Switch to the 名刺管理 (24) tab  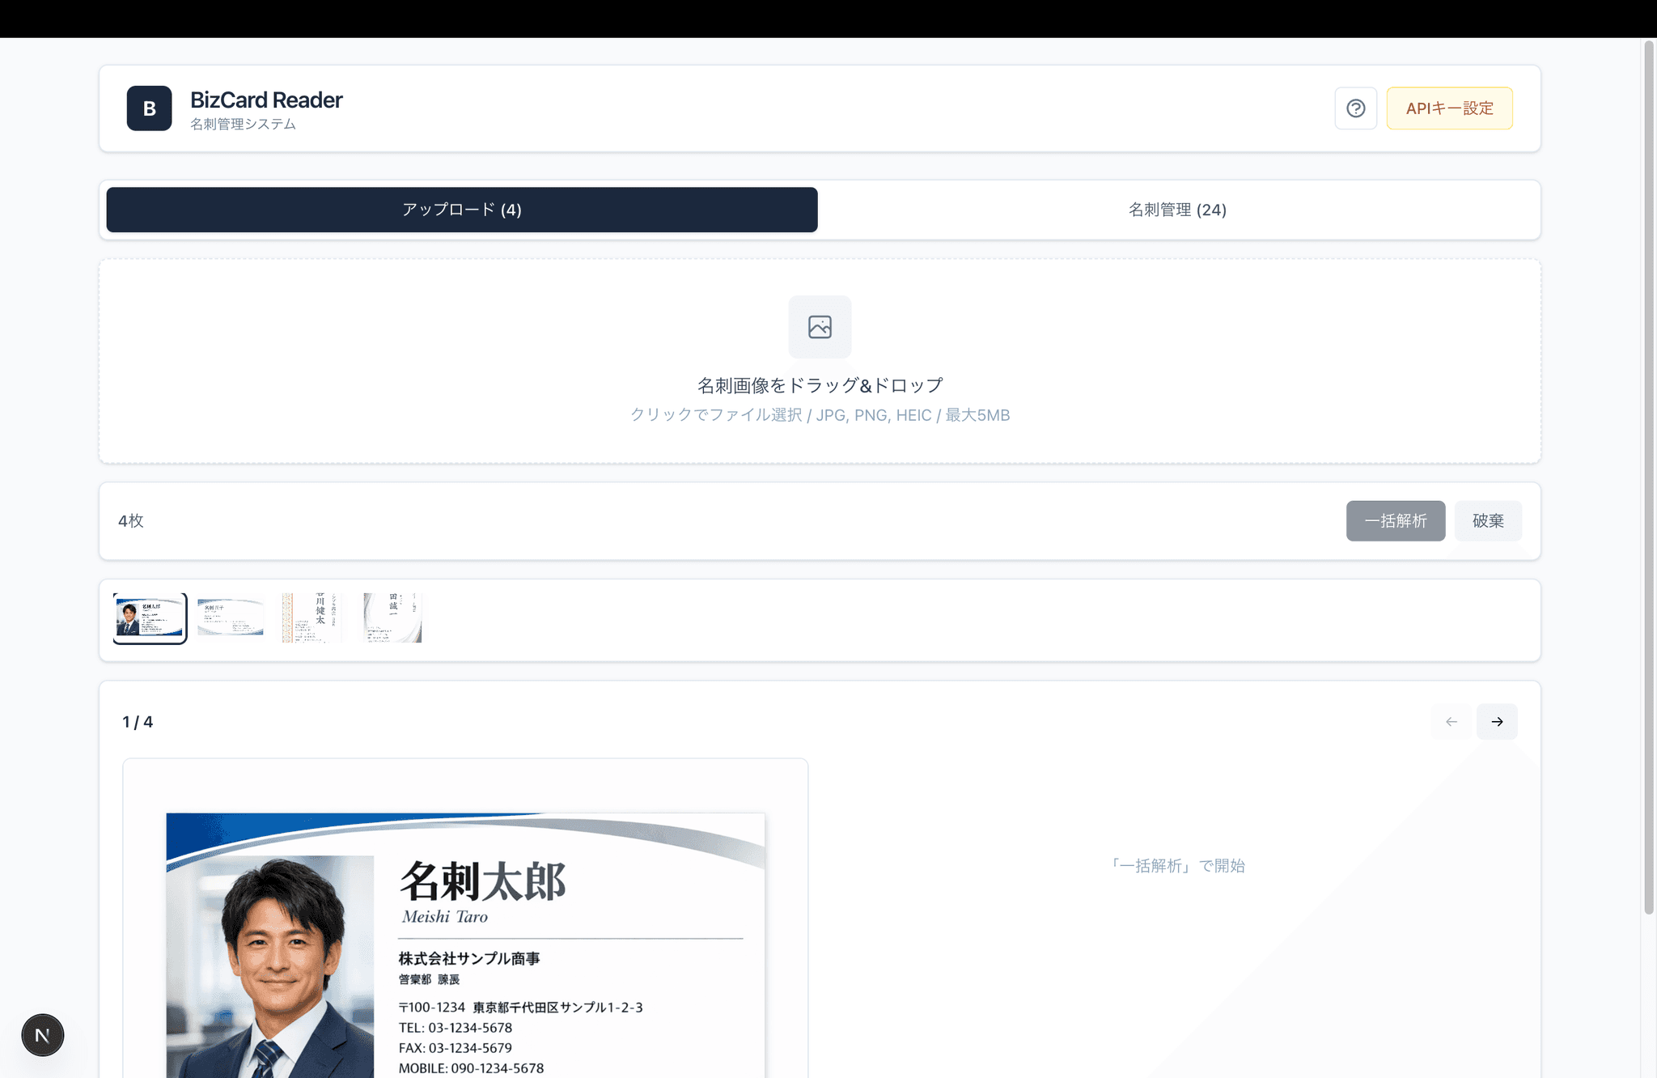[x=1176, y=210]
